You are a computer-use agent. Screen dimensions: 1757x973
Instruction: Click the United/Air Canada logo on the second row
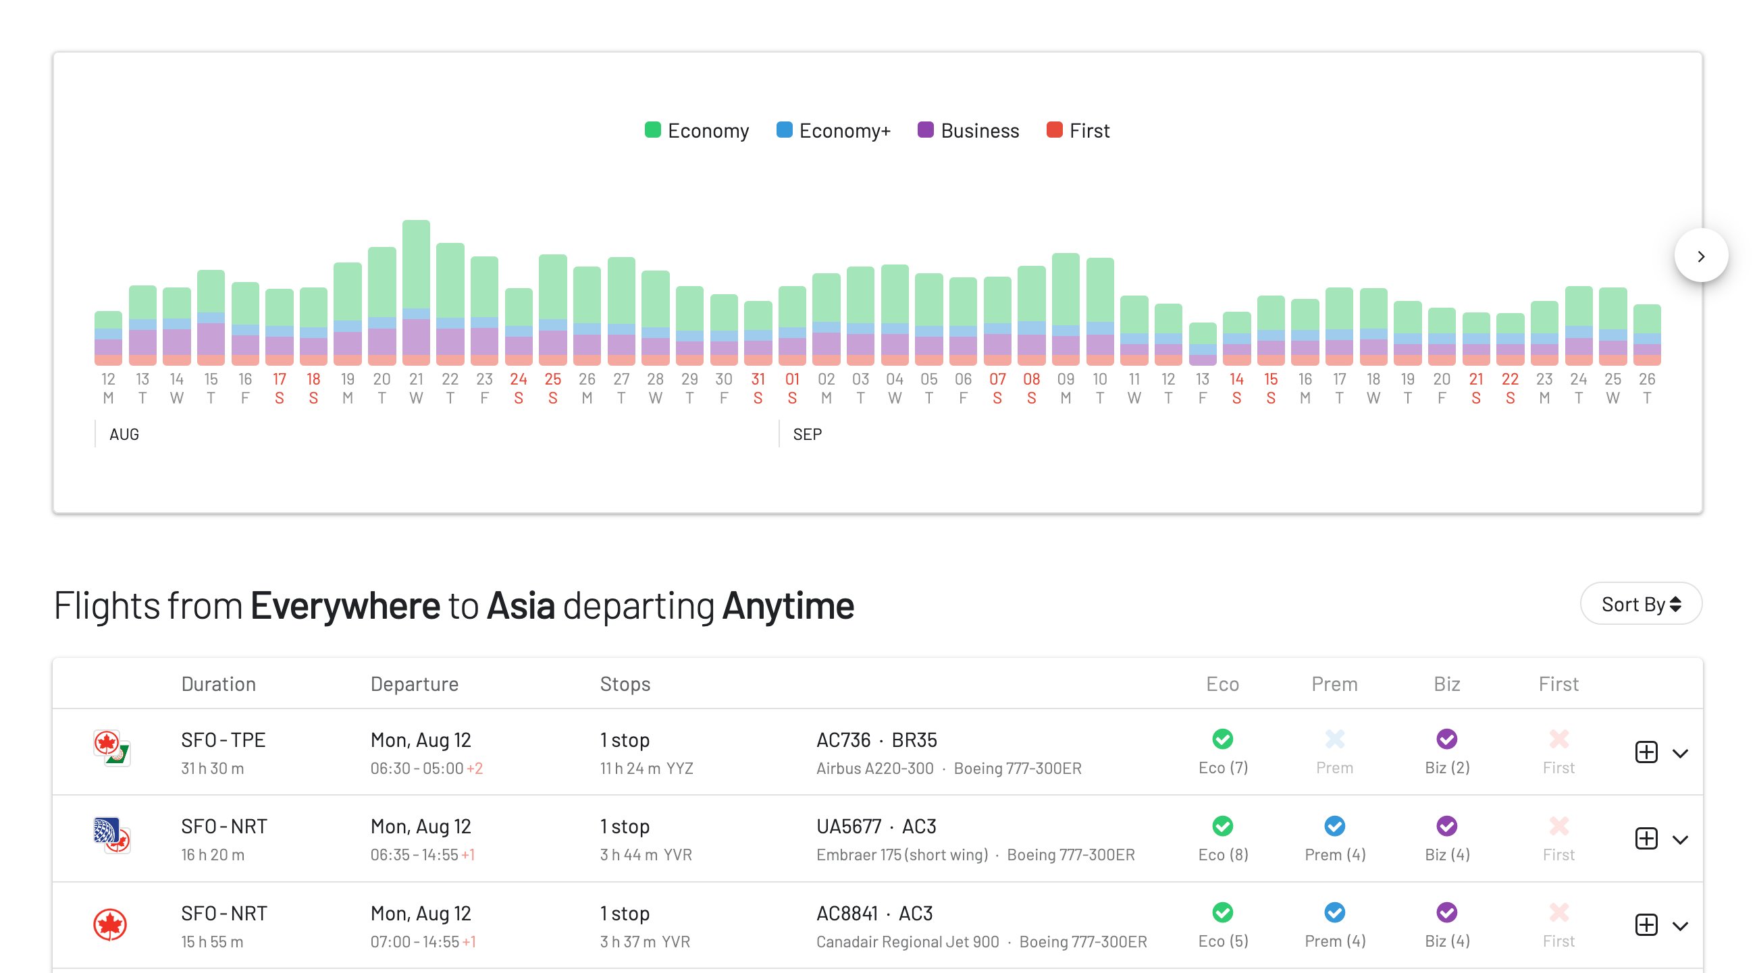[x=111, y=835]
